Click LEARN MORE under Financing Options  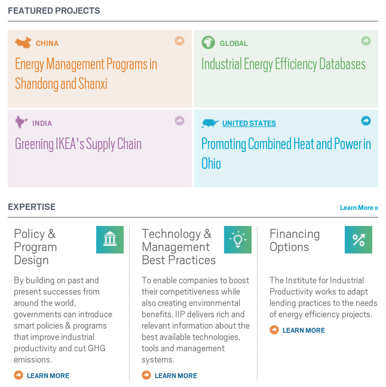tap(303, 330)
